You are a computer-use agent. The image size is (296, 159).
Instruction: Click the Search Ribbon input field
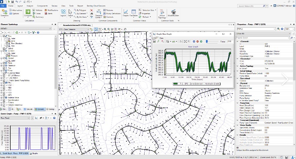(250, 6)
